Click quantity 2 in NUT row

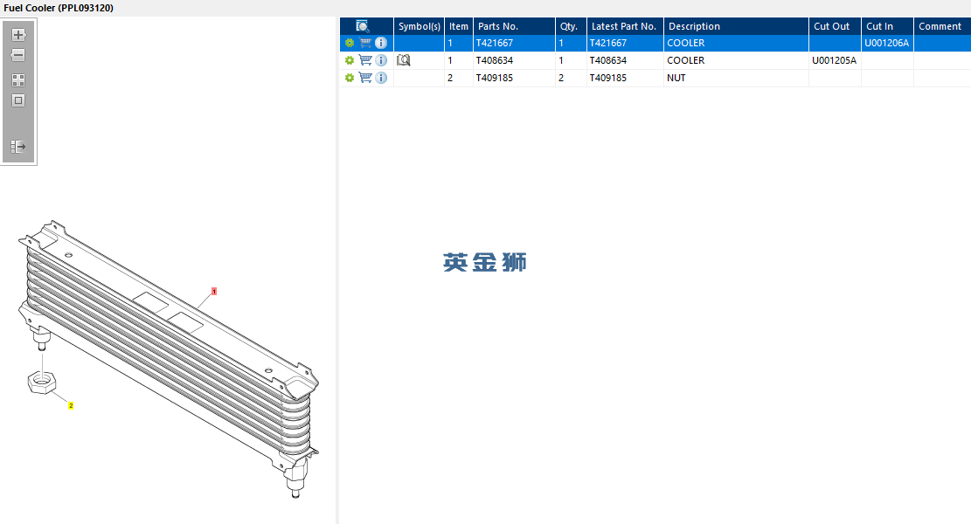(571, 78)
